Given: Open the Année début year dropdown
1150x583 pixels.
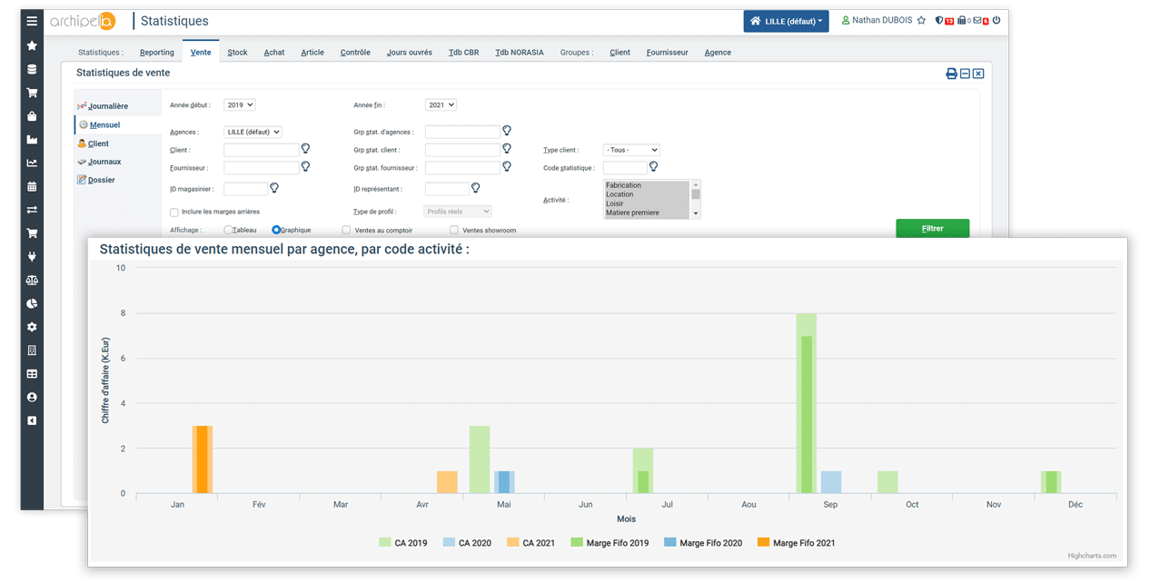Looking at the screenshot, I should tap(240, 104).
